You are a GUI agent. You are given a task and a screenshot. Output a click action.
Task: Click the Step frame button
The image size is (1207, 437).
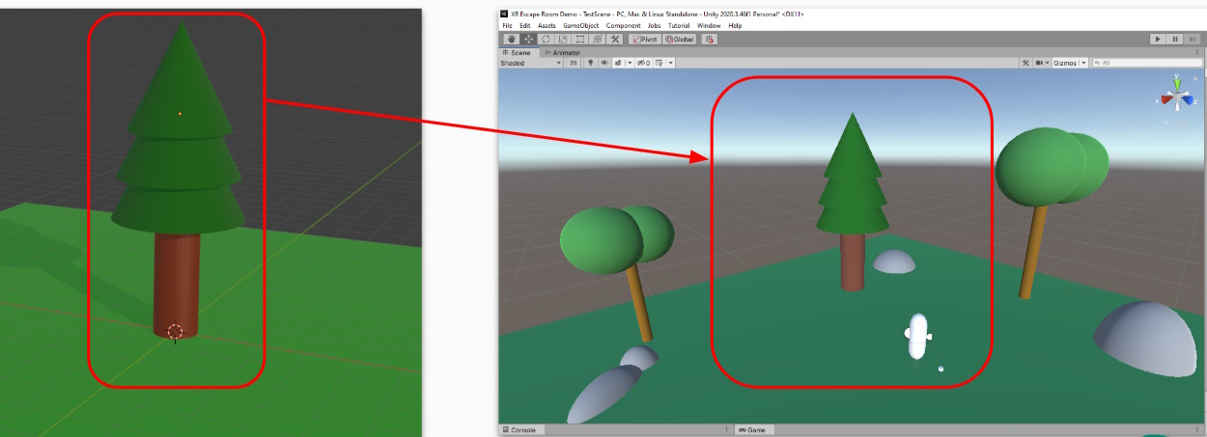point(1193,39)
